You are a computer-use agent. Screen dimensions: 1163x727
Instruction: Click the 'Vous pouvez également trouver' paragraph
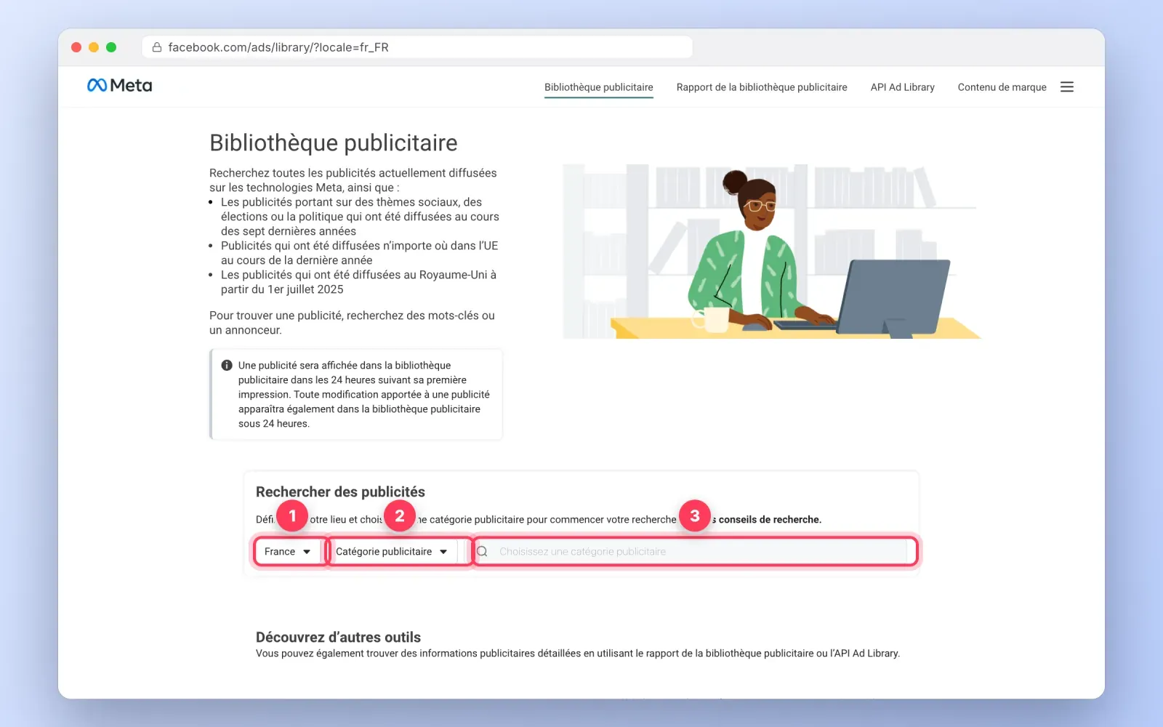(578, 654)
